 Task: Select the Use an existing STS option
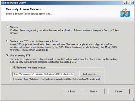(x=7, y=55)
